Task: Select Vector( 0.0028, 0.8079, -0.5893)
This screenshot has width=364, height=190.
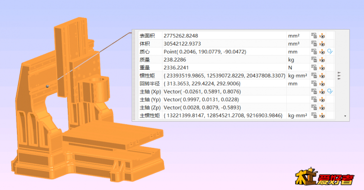Action: [x=202, y=107]
